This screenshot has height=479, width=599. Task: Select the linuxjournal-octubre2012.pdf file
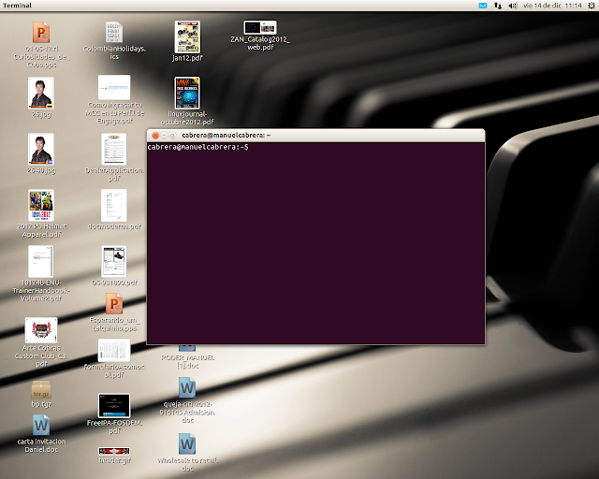[187, 94]
